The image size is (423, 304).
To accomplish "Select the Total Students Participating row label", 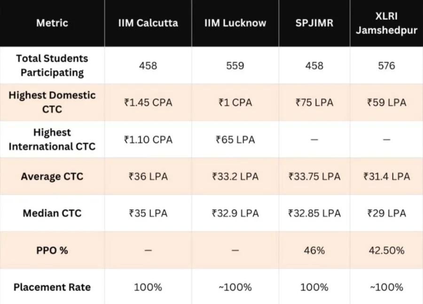I will pos(52,65).
